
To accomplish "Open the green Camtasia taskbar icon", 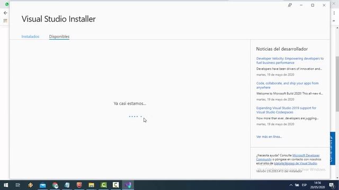I will click(104, 185).
